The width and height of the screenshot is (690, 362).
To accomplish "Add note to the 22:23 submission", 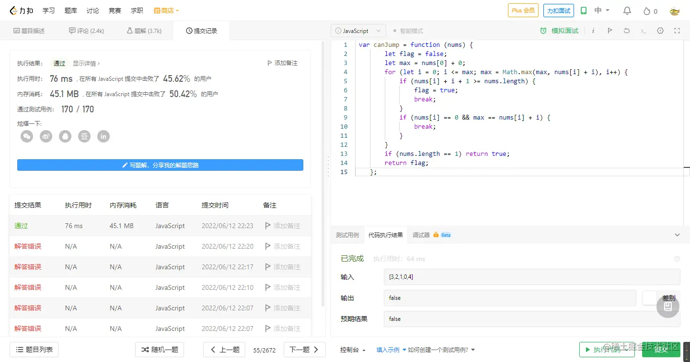I will tap(283, 226).
